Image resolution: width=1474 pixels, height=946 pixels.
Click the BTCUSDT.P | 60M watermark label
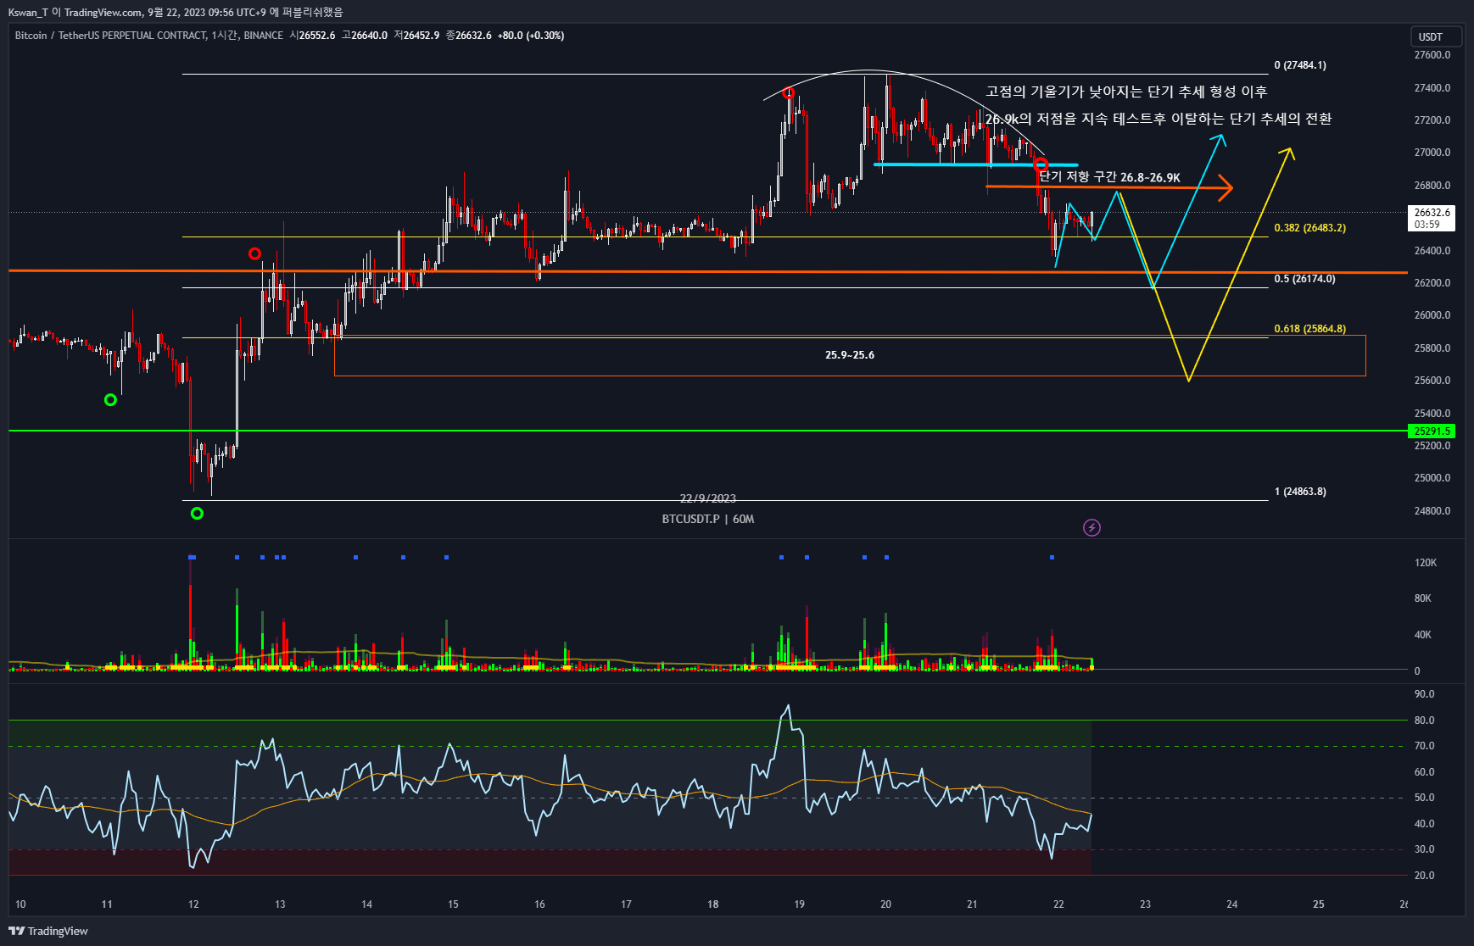[708, 519]
